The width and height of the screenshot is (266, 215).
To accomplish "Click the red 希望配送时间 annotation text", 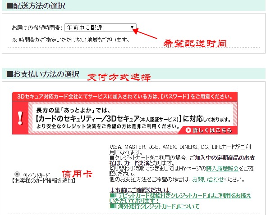I will click(x=195, y=43).
